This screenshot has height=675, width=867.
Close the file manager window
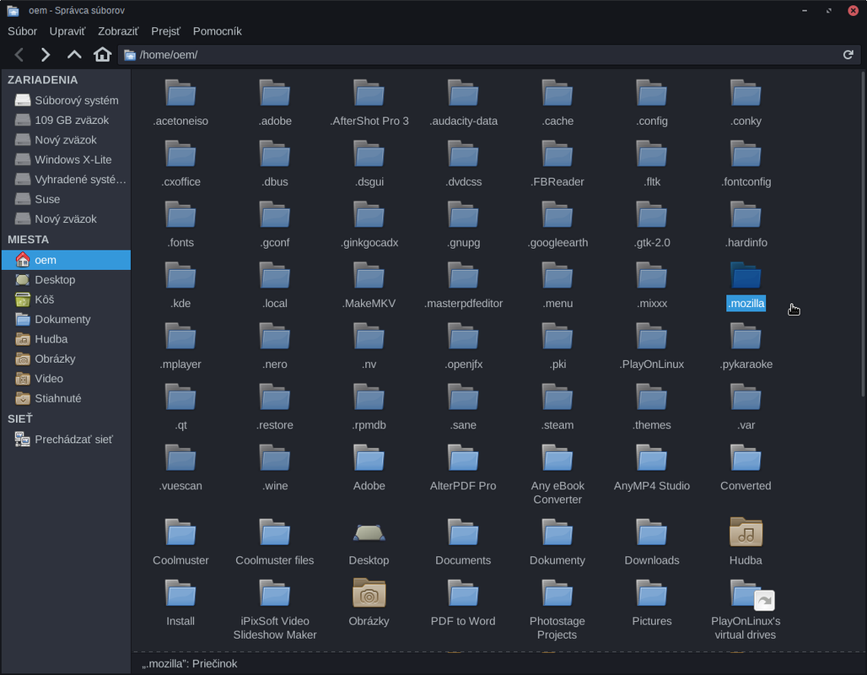click(854, 10)
